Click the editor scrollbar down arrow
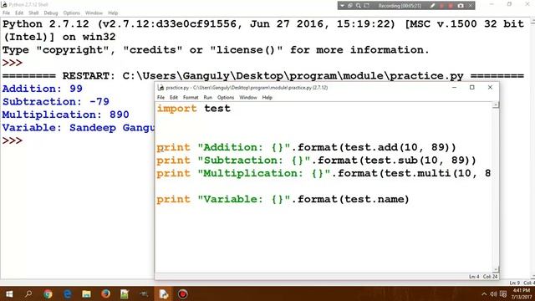 [x=496, y=269]
